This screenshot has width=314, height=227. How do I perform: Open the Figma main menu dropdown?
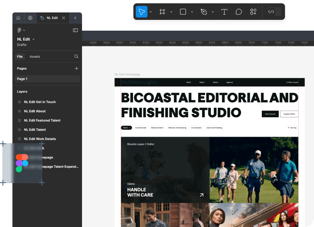21,30
